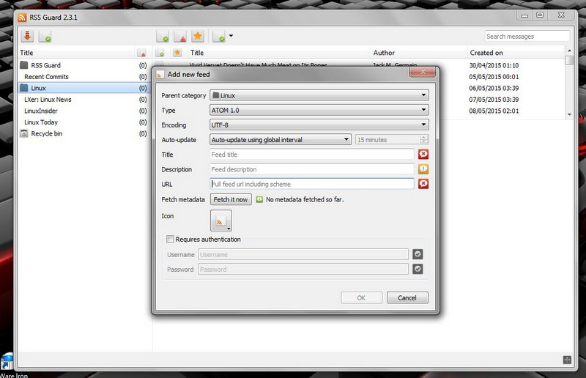Open the feed Type dropdown
Viewport: 586px width, 378px height.
tap(319, 110)
